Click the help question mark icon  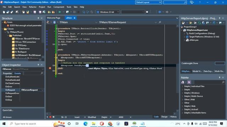click(x=200, y=2)
